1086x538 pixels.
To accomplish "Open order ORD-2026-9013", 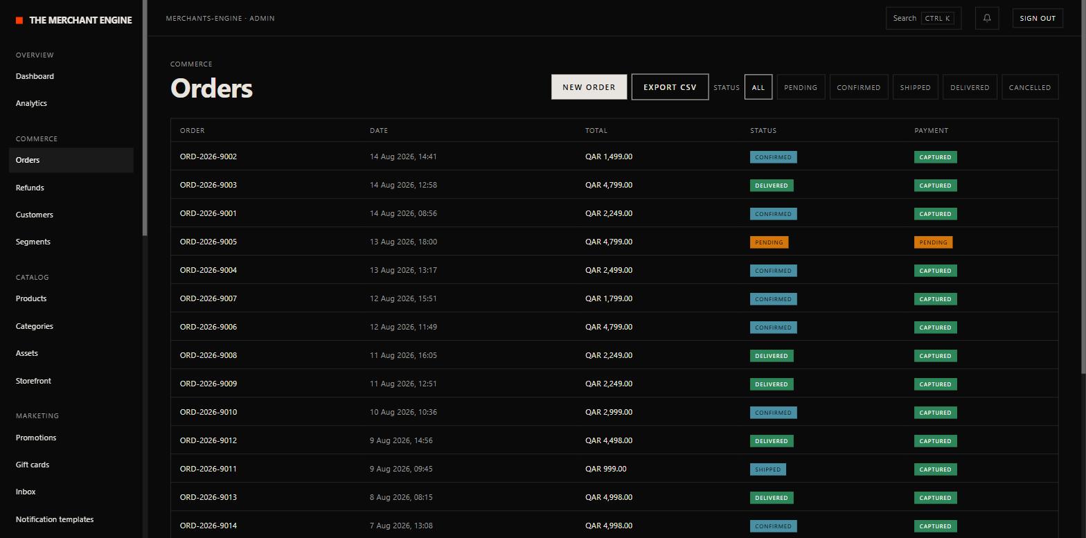I will click(x=208, y=497).
